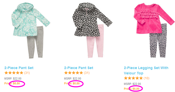Open 2-Piece Pant Set title under teal hoodie
Image resolution: width=175 pixels, height=92 pixels.
click(19, 68)
